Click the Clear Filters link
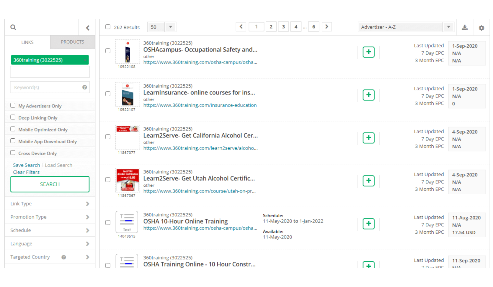The image size is (493, 287). coord(26,172)
